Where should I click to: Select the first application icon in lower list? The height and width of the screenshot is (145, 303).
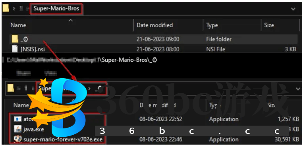coord(17,119)
